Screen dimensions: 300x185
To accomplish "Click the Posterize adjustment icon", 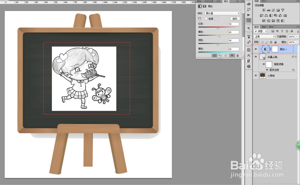I will coord(268,21).
